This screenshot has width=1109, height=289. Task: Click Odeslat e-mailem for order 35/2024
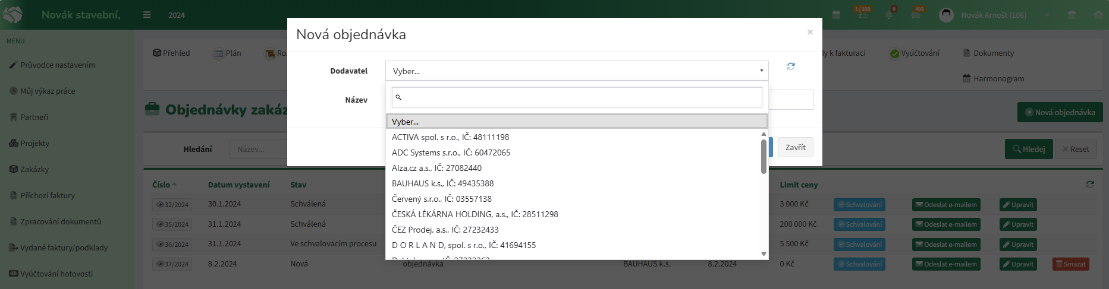[946, 224]
